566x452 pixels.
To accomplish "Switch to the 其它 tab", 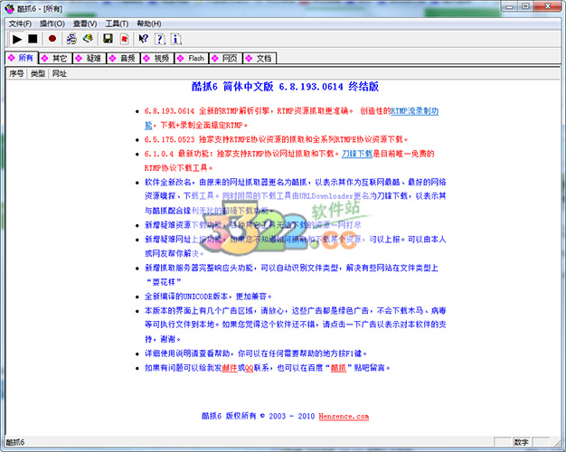I will (55, 58).
